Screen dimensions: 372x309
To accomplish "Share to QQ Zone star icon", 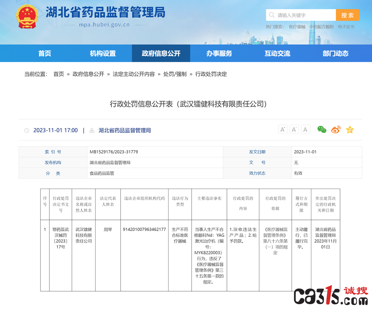I will pyautogui.click(x=350, y=130).
